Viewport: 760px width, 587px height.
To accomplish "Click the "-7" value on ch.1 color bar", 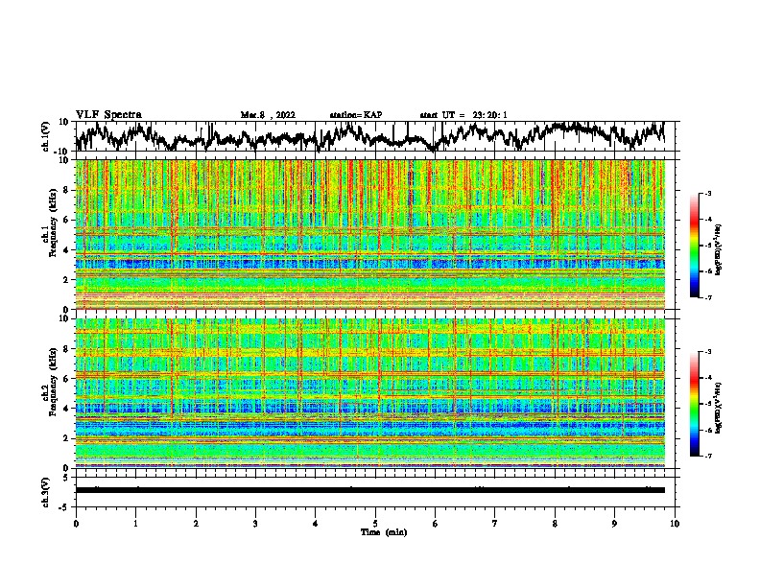I will 707,297.
